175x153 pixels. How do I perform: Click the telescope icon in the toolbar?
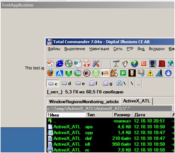coord(116,64)
